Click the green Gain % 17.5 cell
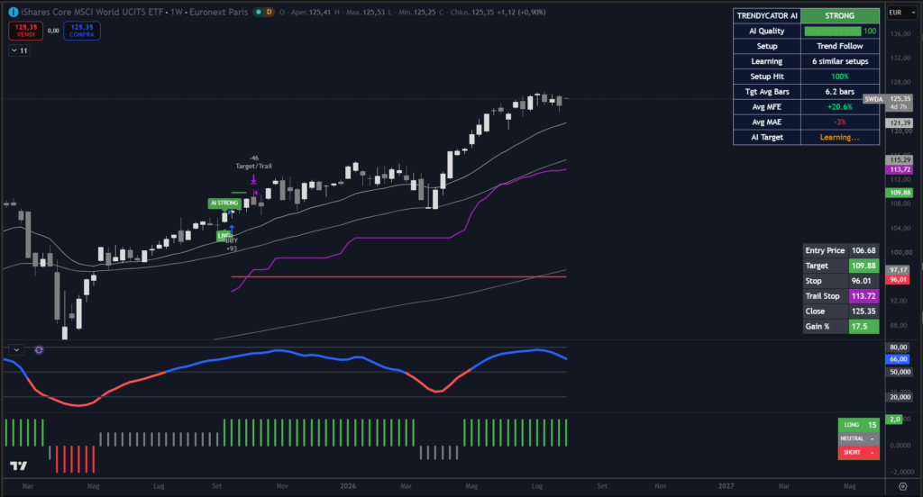Screen dimensions: 923x497 point(864,327)
